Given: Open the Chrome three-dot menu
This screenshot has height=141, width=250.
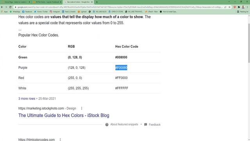Looking at the screenshot, I should 247,7.
